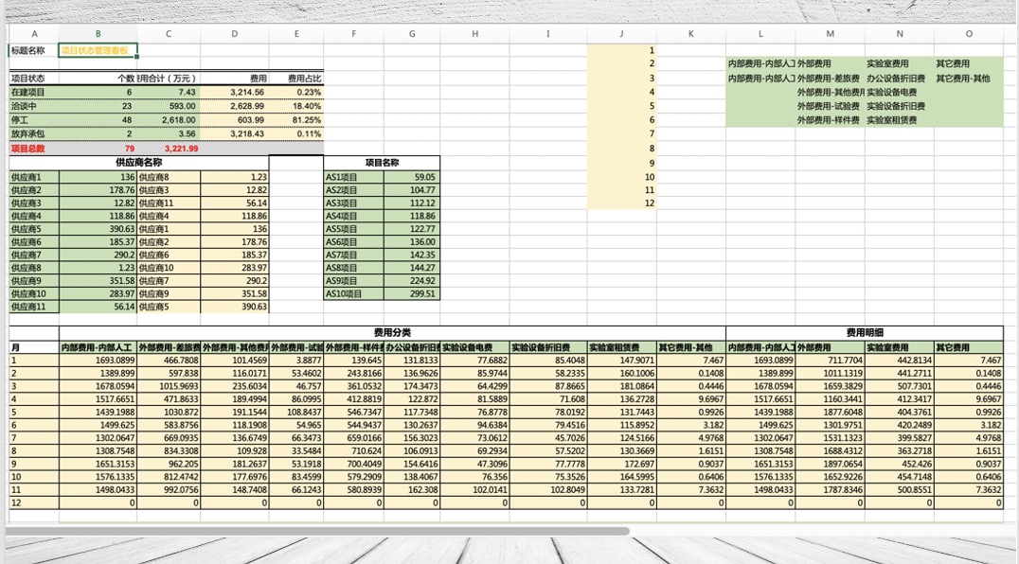
Task: Select the 在建项目 status cell
Action: [x=33, y=93]
